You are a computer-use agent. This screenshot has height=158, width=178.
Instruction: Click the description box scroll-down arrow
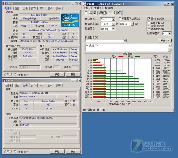pos(170,50)
